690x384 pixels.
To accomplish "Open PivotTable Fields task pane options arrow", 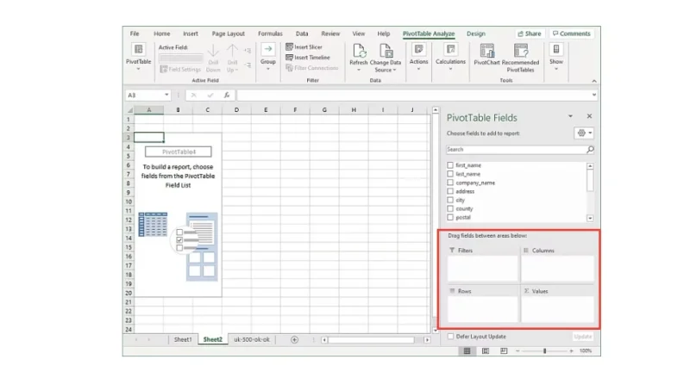I will [570, 116].
